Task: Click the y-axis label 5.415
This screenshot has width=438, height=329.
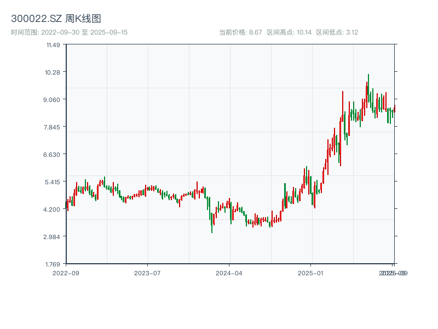Action: point(53,182)
